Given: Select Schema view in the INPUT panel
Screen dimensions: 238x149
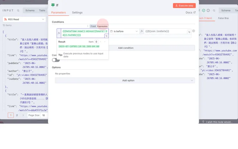Looking at the screenshot, I should pos(30,11).
